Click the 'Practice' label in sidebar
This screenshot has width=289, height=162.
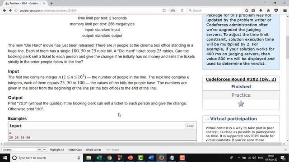coord(241,95)
